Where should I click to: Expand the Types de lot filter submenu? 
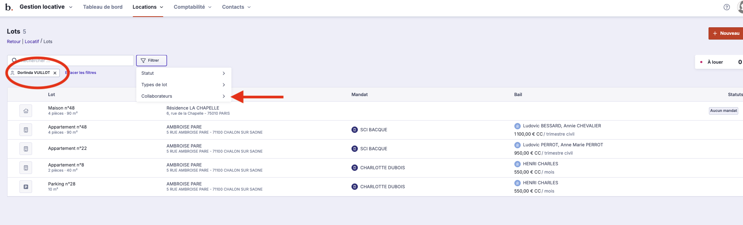tap(183, 85)
